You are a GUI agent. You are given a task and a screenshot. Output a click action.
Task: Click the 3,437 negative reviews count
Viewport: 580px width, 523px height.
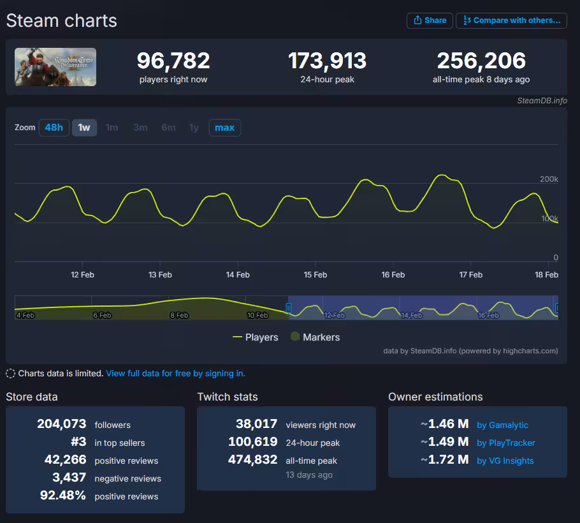click(x=69, y=478)
